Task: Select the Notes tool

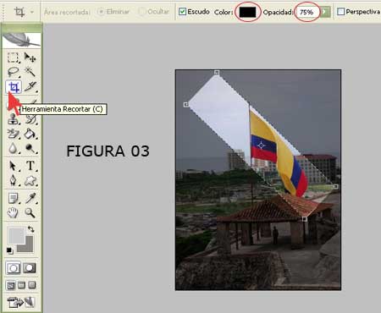Action: tap(13, 198)
